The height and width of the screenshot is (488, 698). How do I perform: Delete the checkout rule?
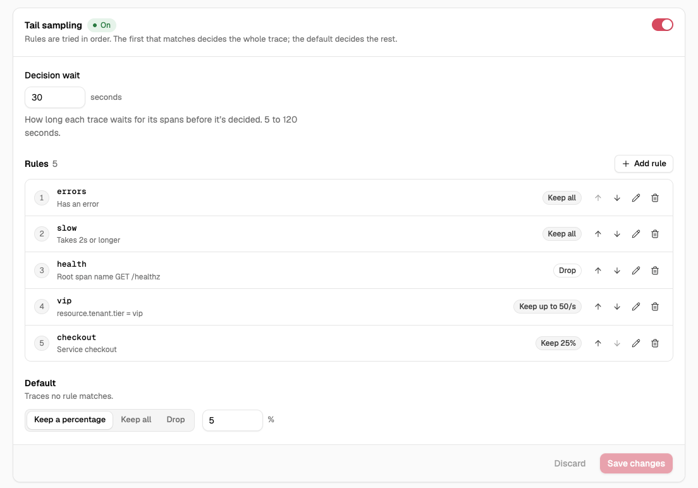[x=655, y=343]
